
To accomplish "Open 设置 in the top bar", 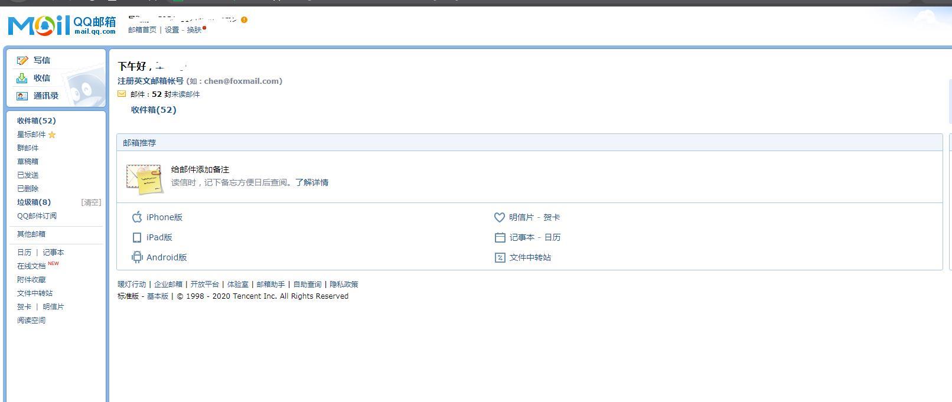I will (172, 30).
